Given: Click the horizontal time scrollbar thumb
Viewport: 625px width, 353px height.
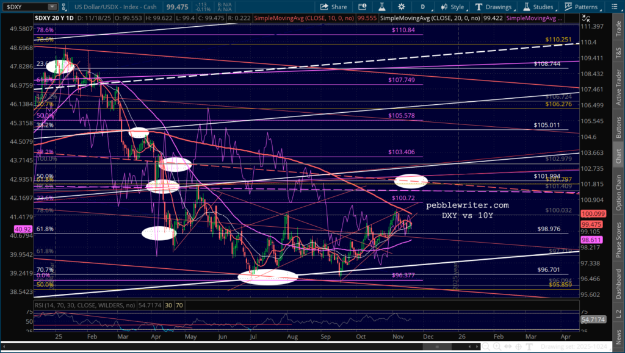Looking at the screenshot, I should click(x=437, y=347).
